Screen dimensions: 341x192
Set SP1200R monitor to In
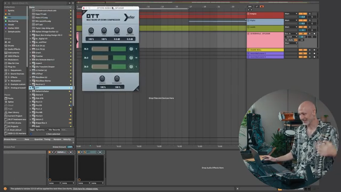click(x=286, y=40)
